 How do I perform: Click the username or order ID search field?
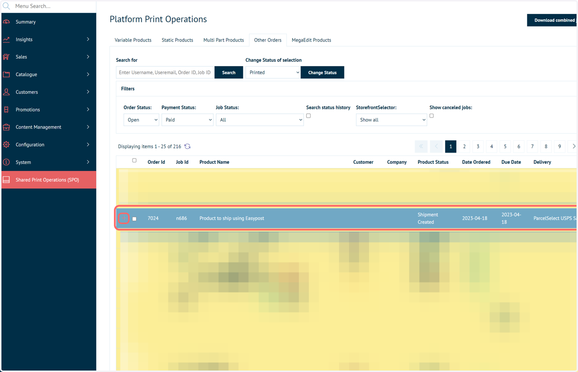pyautogui.click(x=165, y=73)
